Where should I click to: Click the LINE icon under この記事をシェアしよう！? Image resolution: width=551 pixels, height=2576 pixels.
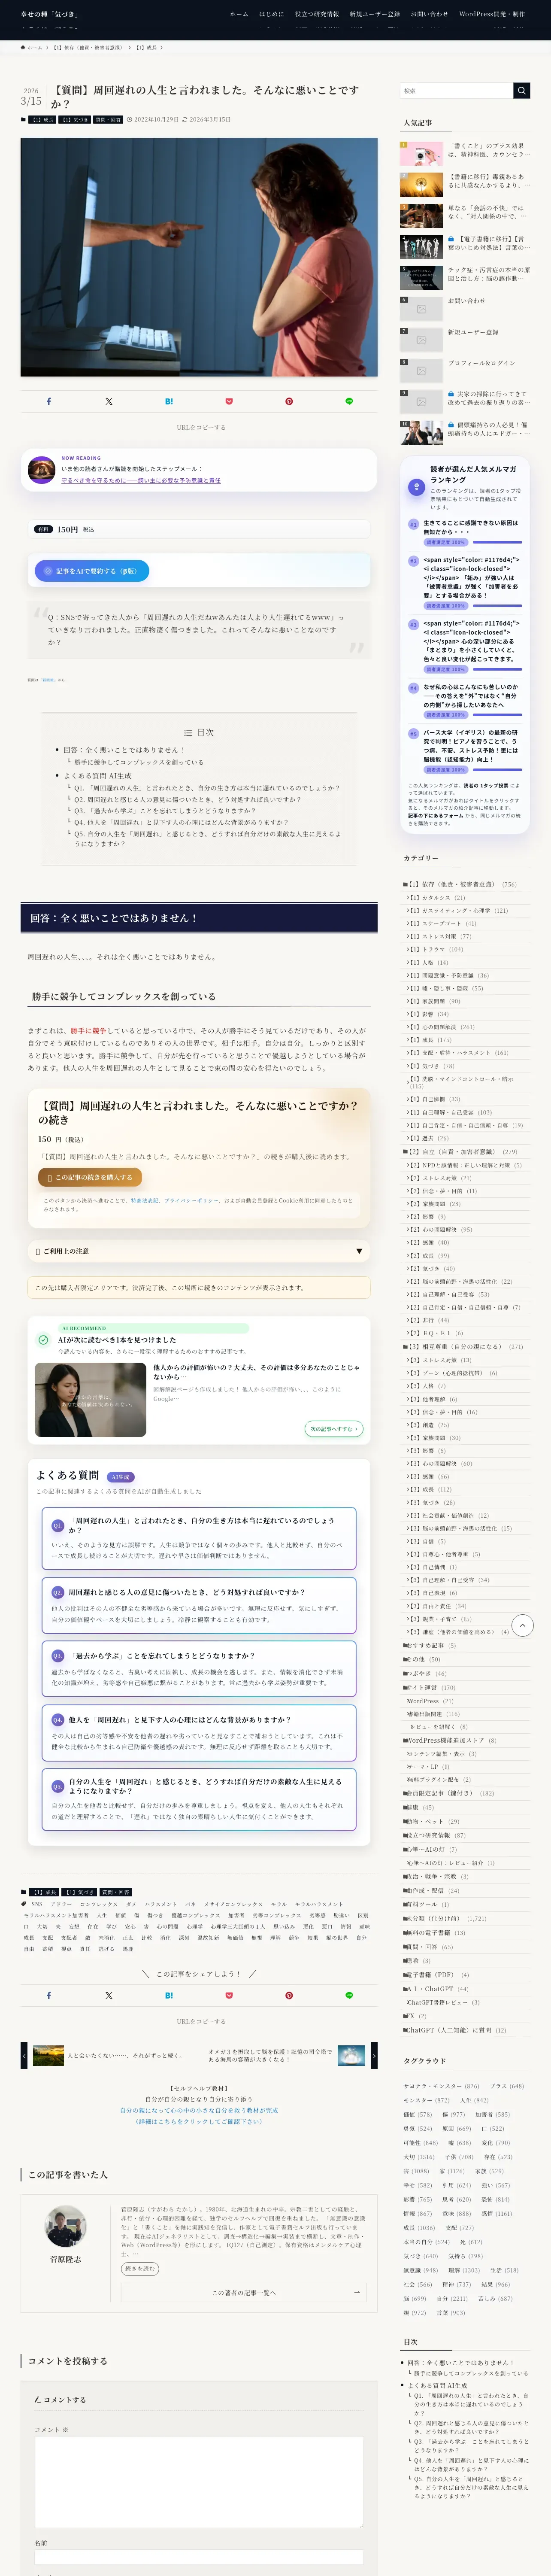tap(349, 1995)
